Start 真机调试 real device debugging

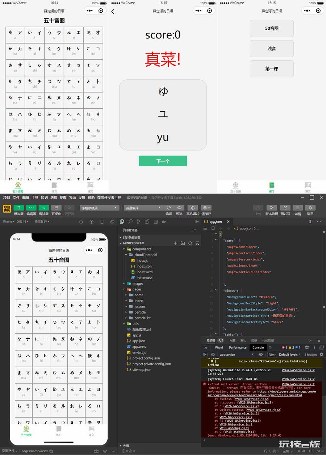[192, 208]
